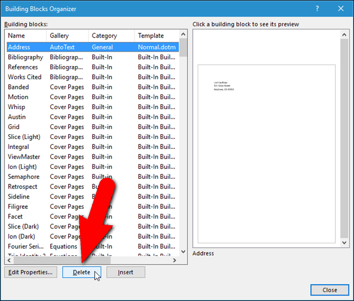Click the building blocks vertical scrollbar thumb
The image size is (354, 301).
[x=184, y=47]
